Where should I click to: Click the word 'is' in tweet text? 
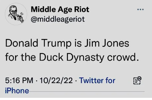[x=78, y=43]
